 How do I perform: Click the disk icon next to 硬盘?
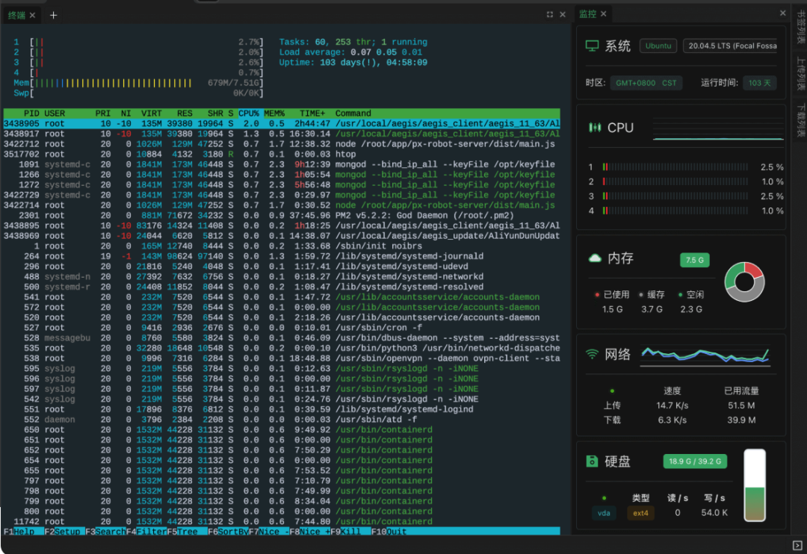coord(593,461)
